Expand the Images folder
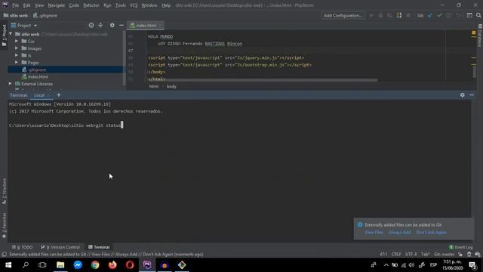This screenshot has height=272, width=483. point(17,48)
